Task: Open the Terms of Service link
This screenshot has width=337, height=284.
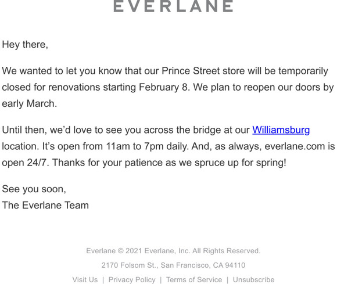Action: pos(194,280)
